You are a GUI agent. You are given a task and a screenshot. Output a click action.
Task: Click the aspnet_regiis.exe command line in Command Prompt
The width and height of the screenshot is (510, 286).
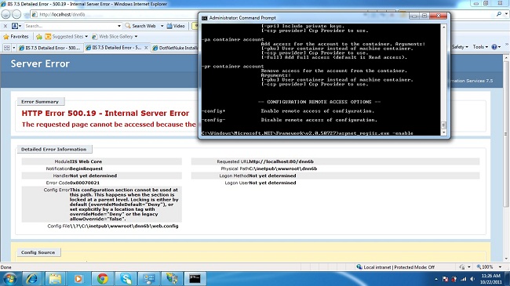(307, 133)
